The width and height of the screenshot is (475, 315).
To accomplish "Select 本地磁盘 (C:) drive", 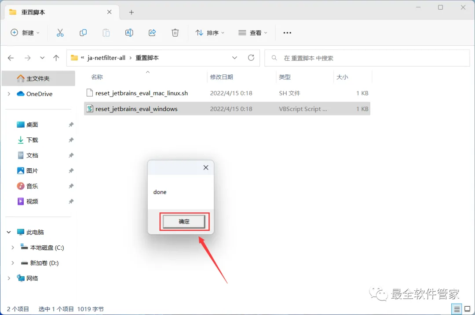I will (x=47, y=248).
